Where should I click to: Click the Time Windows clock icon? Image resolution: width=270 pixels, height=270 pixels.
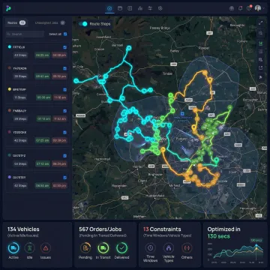pos(150,247)
